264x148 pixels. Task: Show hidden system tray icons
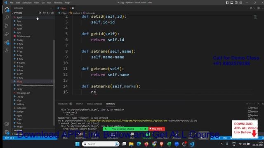point(222,144)
